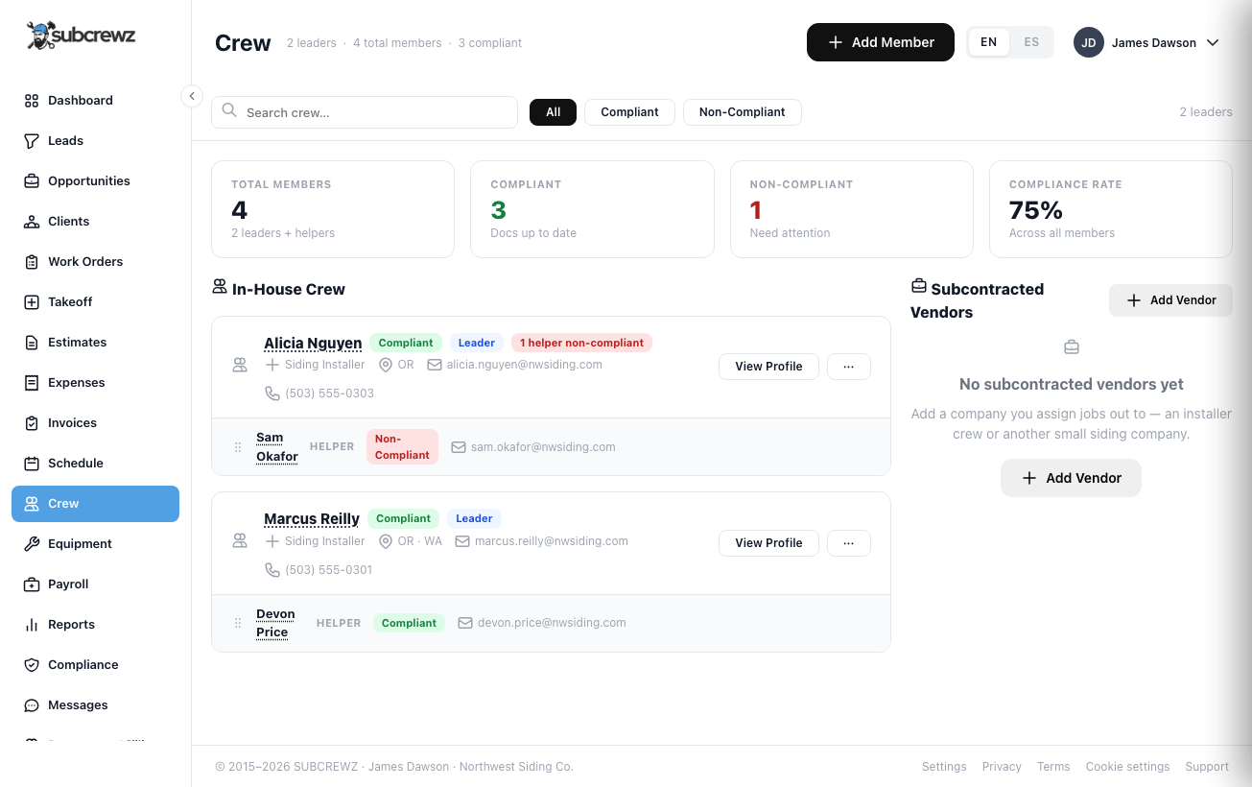Show All crew filter
The width and height of the screenshot is (1252, 787).
[553, 112]
